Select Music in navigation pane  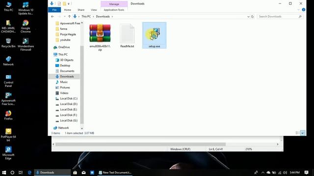tap(61, 82)
